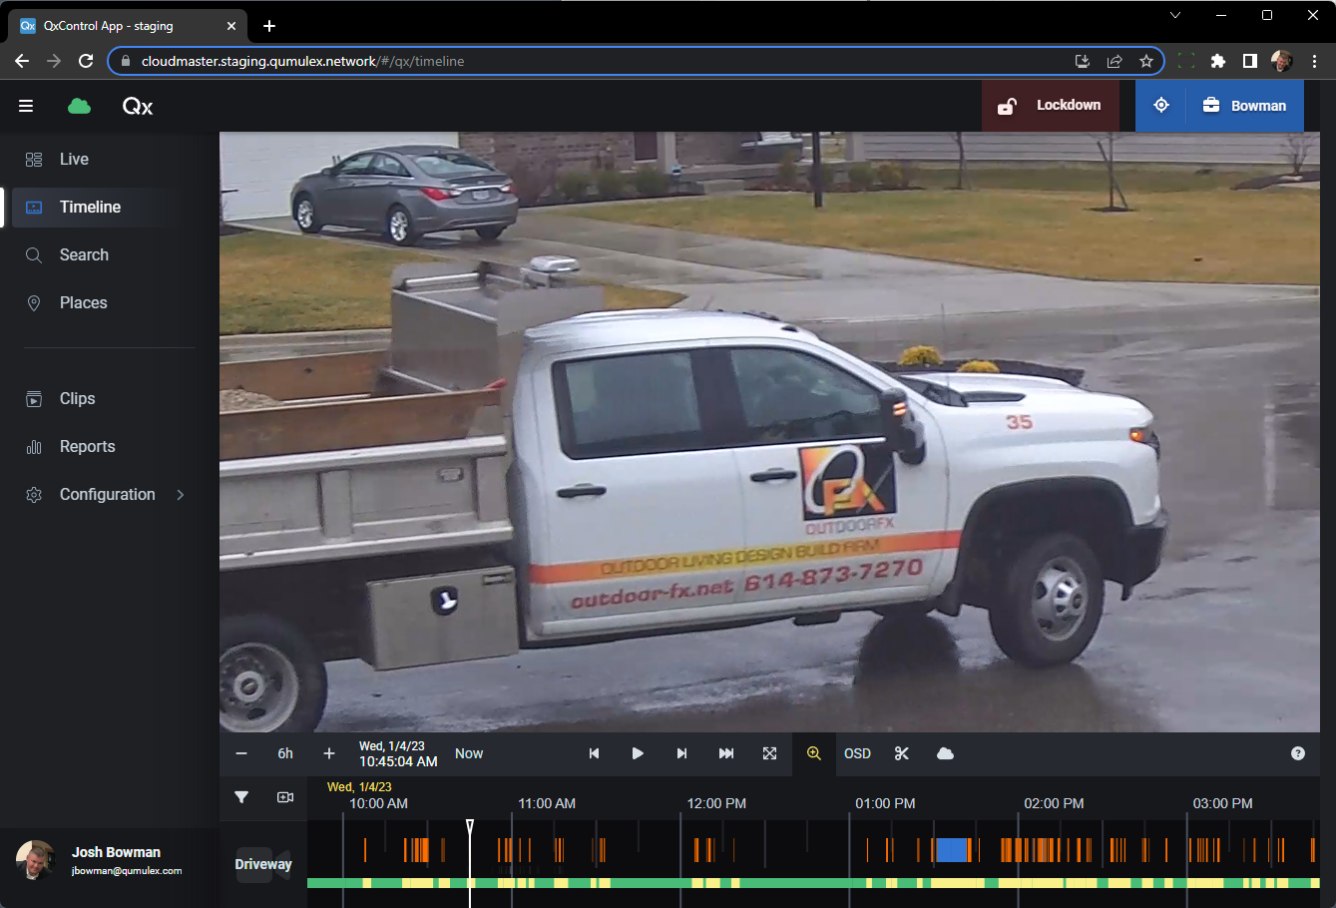Enter fullscreen video mode
Viewport: 1336px width, 908px height.
pyautogui.click(x=770, y=753)
